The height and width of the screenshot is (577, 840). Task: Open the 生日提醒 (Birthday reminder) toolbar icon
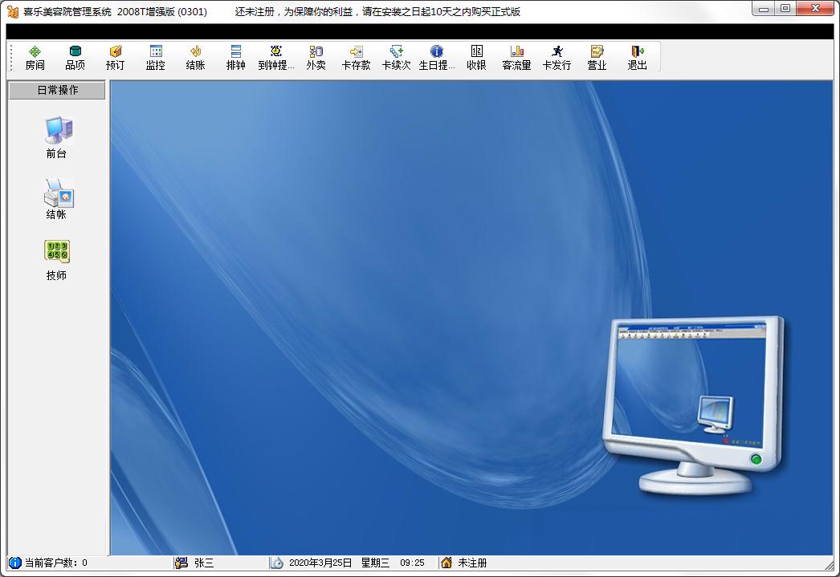436,57
